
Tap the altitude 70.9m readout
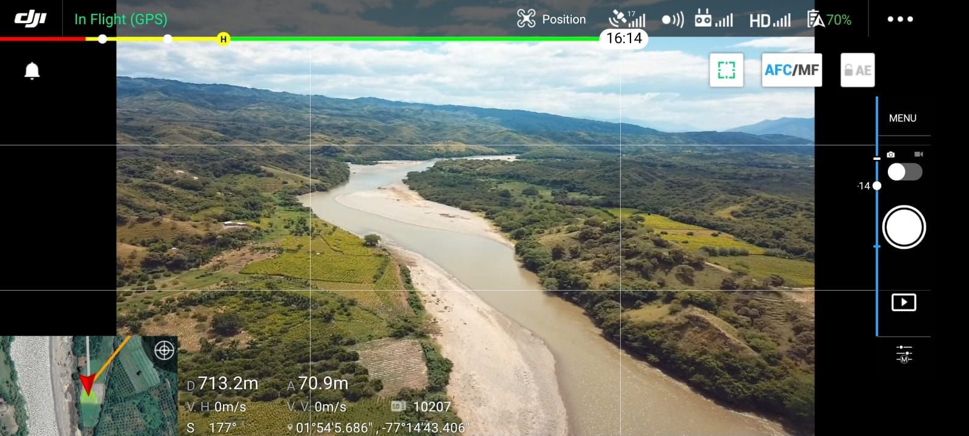click(318, 383)
